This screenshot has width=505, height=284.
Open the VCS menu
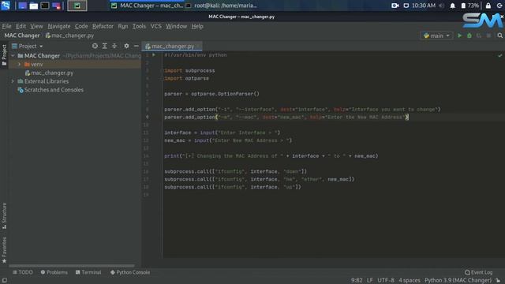(156, 26)
